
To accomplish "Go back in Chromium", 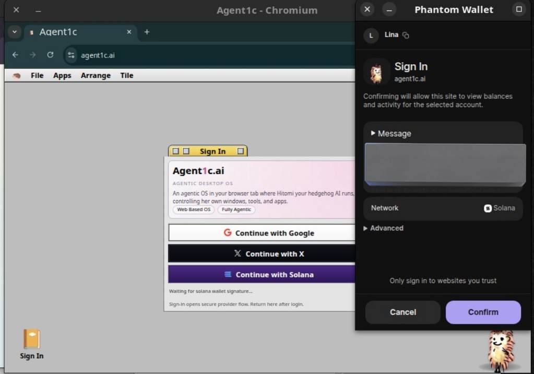I will pyautogui.click(x=15, y=55).
